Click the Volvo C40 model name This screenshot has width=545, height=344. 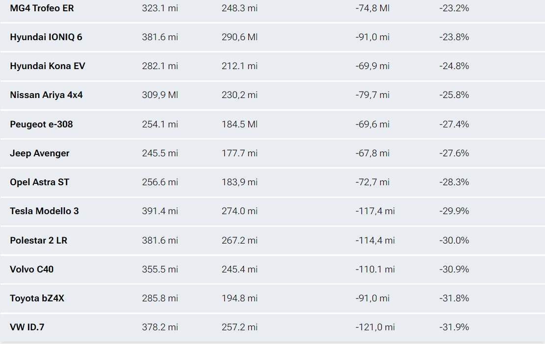[31, 269]
